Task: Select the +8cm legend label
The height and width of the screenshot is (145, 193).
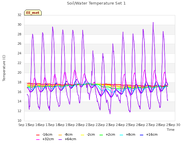Action: pos(131,134)
